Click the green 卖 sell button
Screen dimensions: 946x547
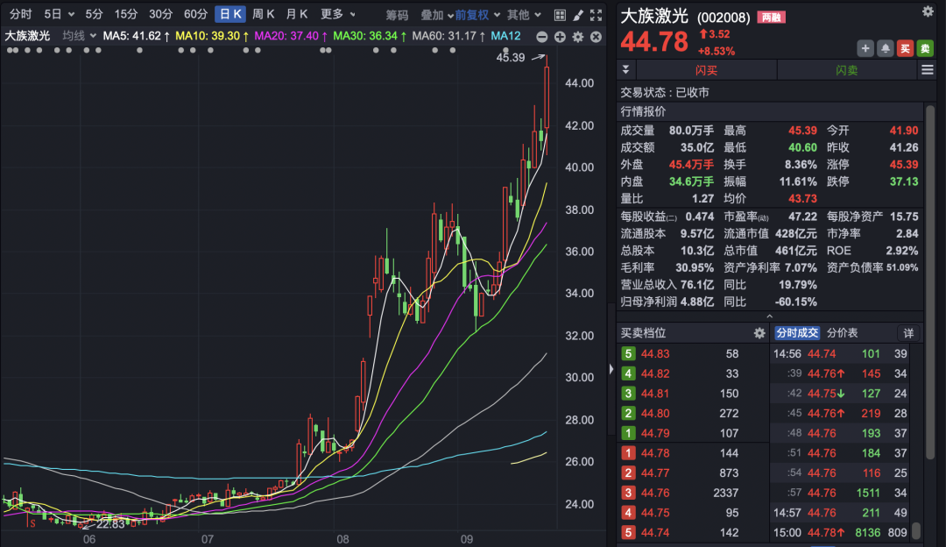click(925, 49)
